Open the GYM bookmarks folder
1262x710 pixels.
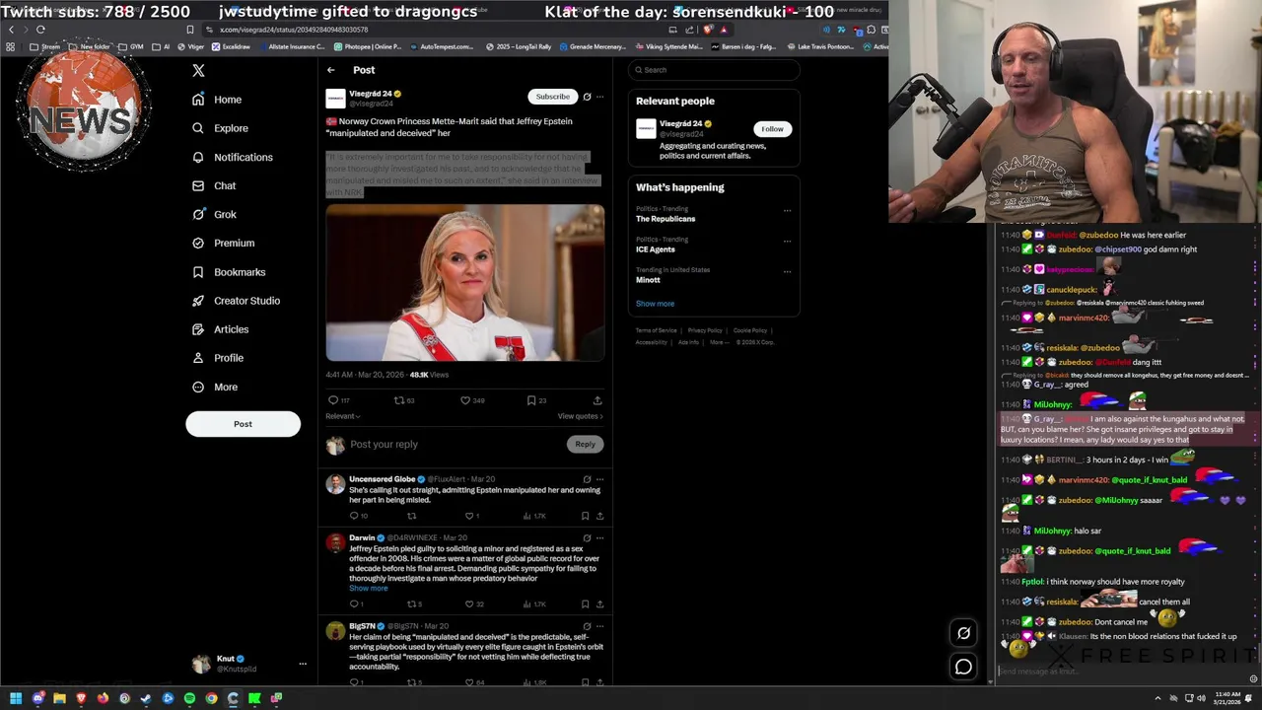[x=132, y=46]
